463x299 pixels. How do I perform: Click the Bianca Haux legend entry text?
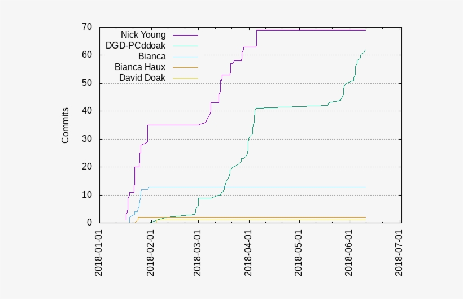point(140,67)
